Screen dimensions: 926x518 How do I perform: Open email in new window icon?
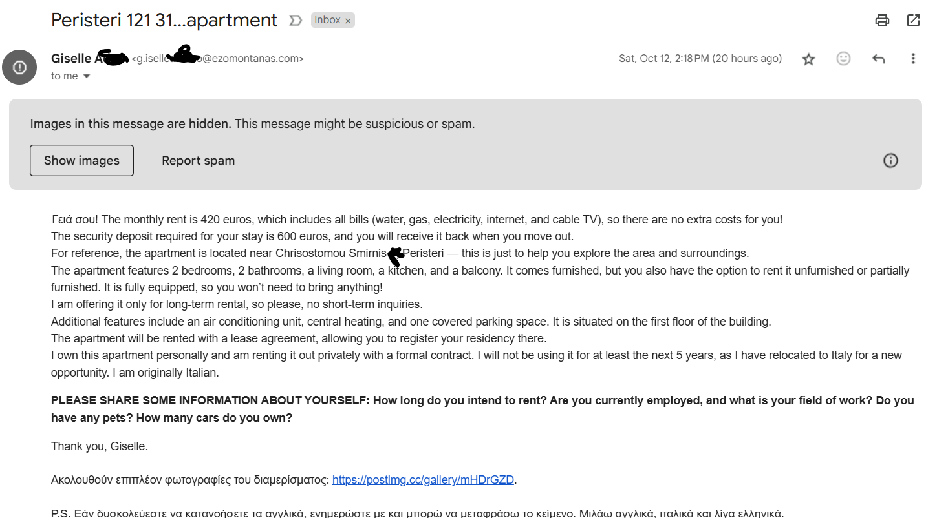tap(913, 20)
